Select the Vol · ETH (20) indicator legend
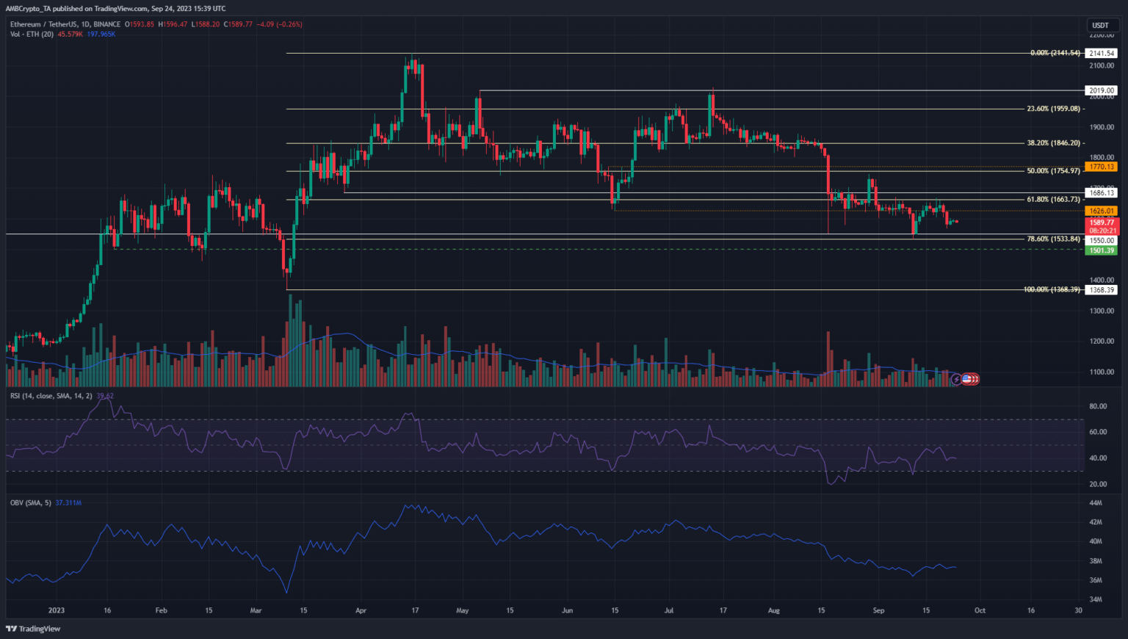1128x639 pixels. click(32, 34)
